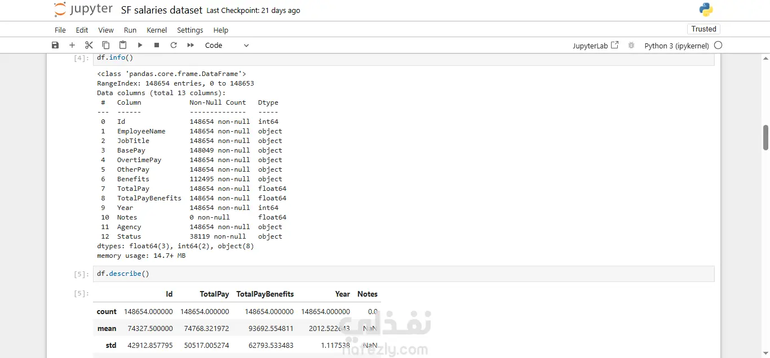Switch kernel via Python 3 (ipykernel) label

pyautogui.click(x=676, y=46)
